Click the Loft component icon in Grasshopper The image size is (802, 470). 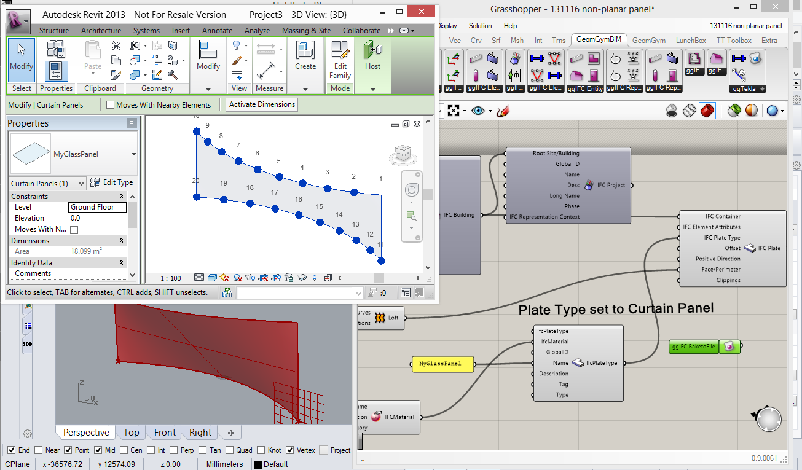coord(379,318)
